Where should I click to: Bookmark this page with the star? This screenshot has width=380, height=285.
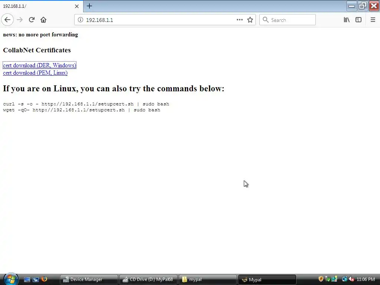250,20
